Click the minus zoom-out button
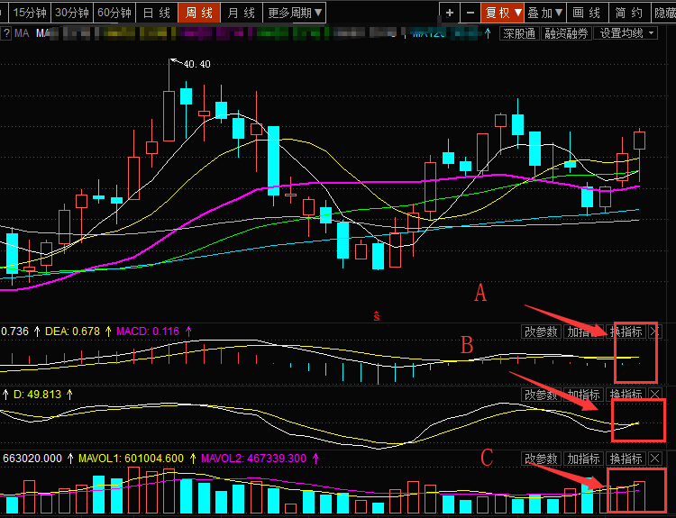The image size is (676, 518). point(471,13)
